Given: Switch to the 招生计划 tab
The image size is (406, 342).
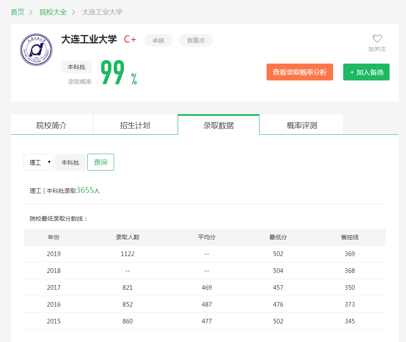Looking at the screenshot, I should (x=135, y=126).
